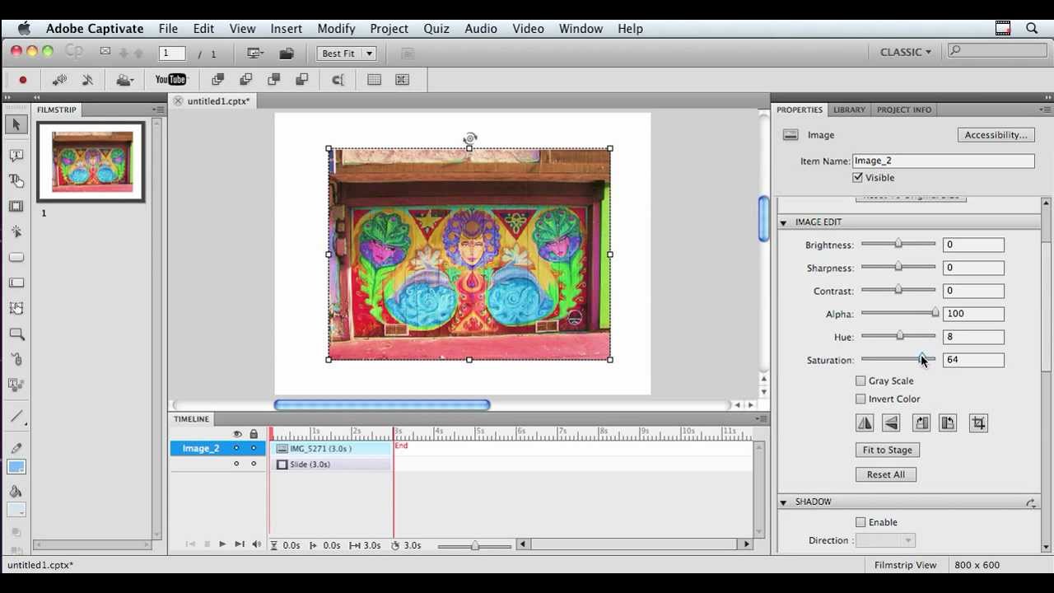
Task: Flip the image vertically
Action: pos(891,423)
